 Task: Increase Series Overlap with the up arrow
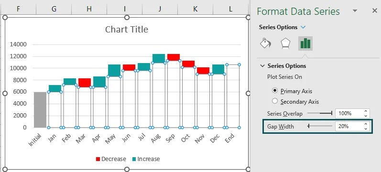pos(366,111)
